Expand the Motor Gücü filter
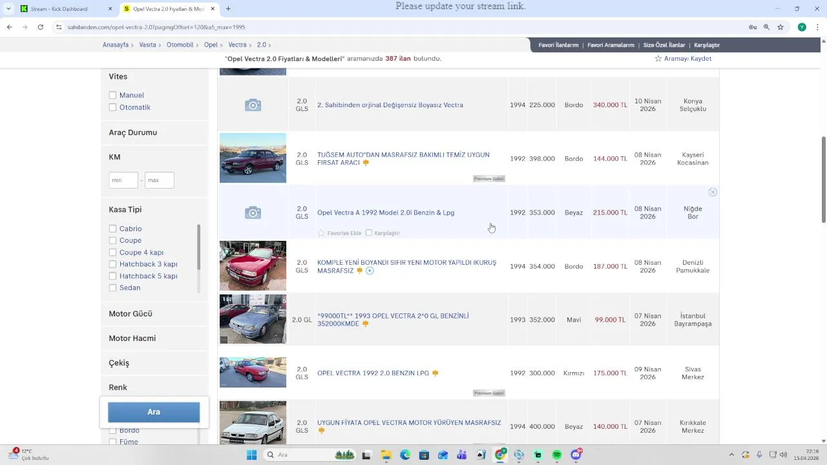This screenshot has width=827, height=465. point(154,313)
